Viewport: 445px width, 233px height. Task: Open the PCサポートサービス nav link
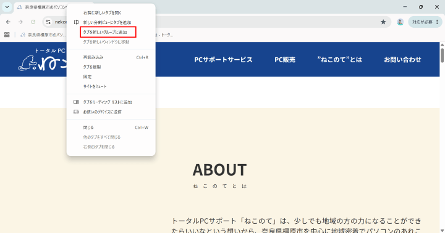[x=223, y=59]
